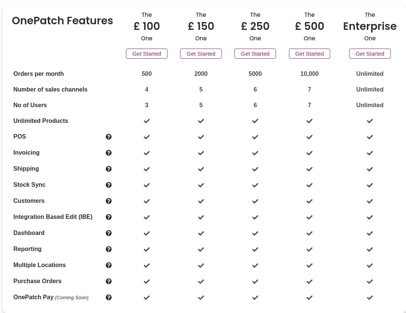Click Get Started for the £250 One plan
Image resolution: width=406 pixels, height=313 pixels.
tap(255, 53)
